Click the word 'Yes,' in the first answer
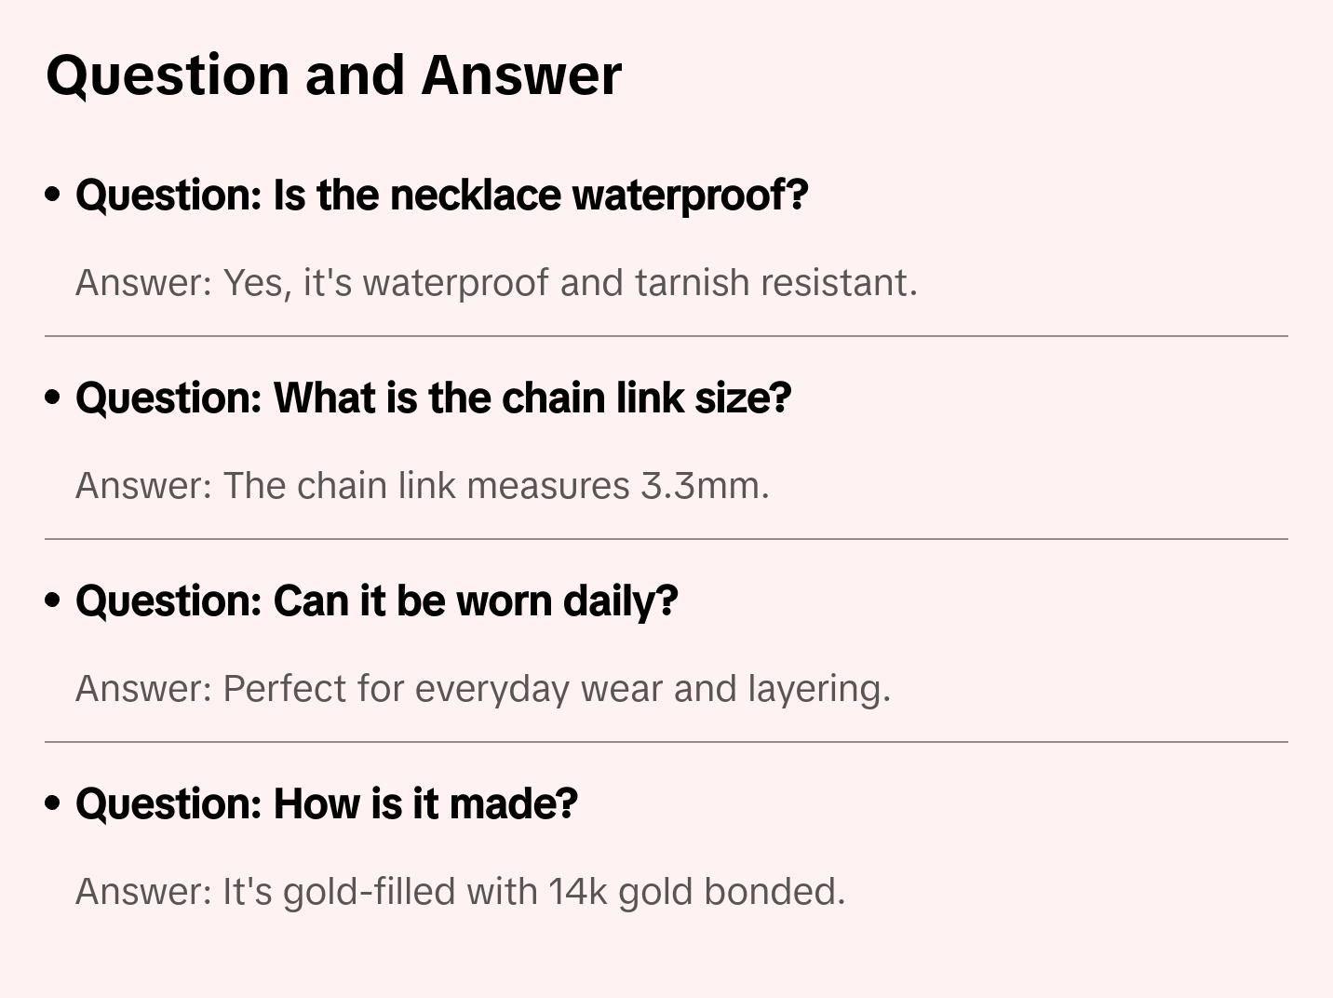This screenshot has width=1333, height=998. tap(257, 283)
